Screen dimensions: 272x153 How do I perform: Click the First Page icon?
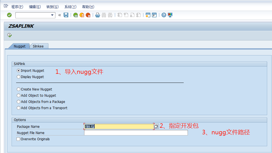point(120,15)
